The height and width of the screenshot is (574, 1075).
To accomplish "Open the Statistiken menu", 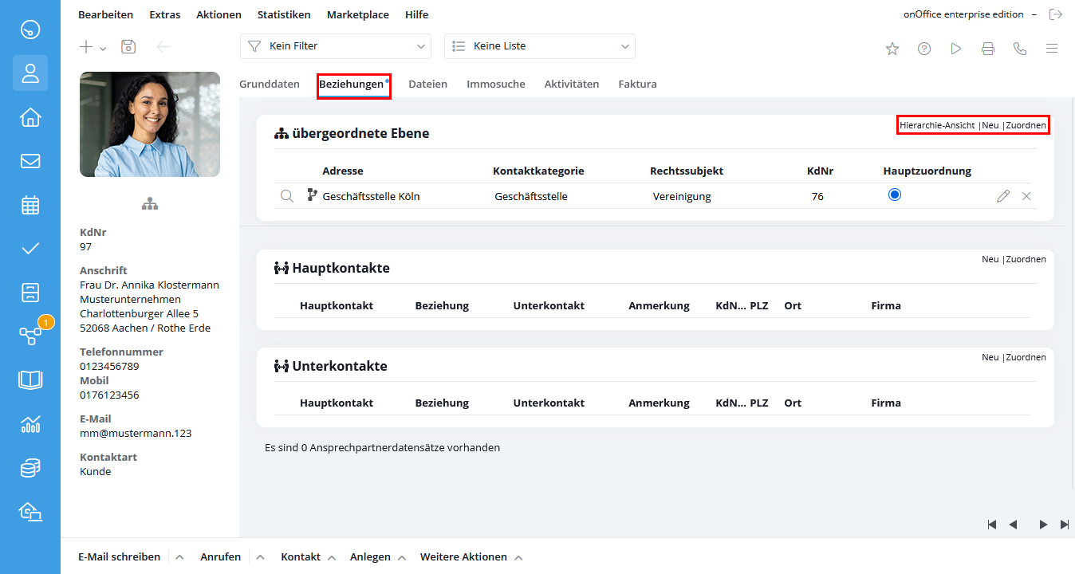I will [x=284, y=14].
